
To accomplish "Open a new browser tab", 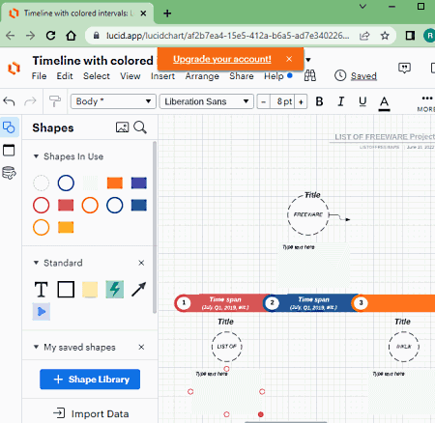I will point(167,14).
